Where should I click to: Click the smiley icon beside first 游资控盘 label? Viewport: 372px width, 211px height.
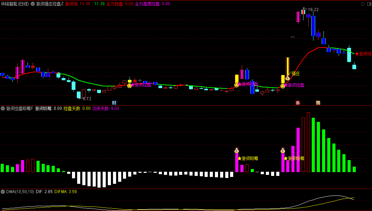[129, 86]
